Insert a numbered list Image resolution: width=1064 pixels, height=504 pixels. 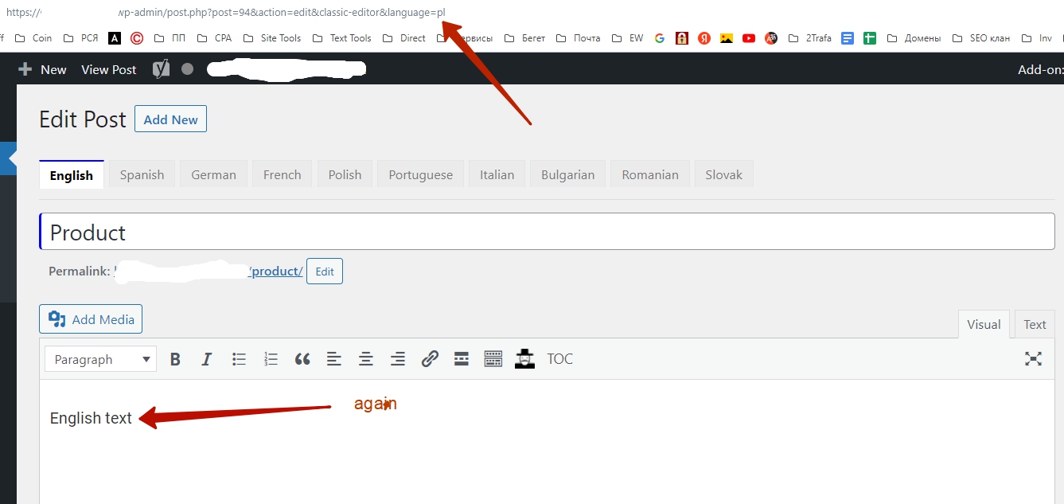(271, 359)
